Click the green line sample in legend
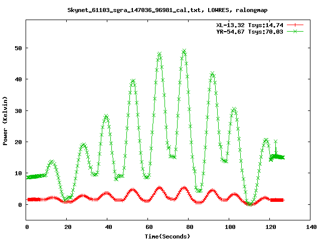The width and height of the screenshot is (321, 241). (x=296, y=31)
